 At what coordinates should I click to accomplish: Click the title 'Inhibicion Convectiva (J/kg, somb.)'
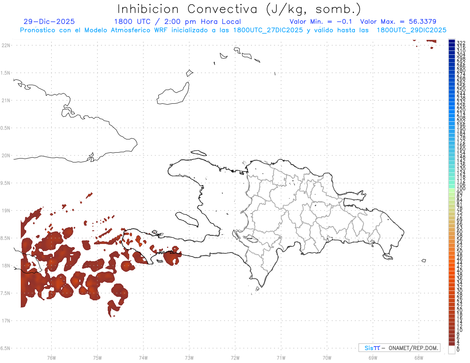click(239, 9)
